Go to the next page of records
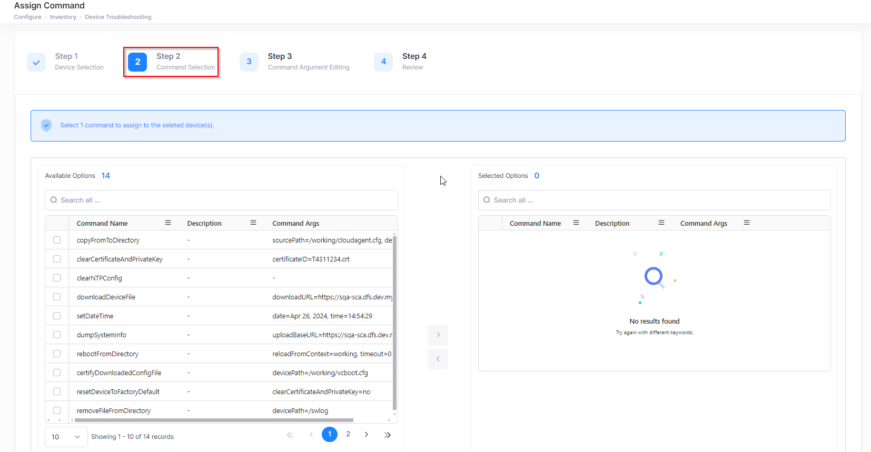The image size is (871, 452). [367, 435]
